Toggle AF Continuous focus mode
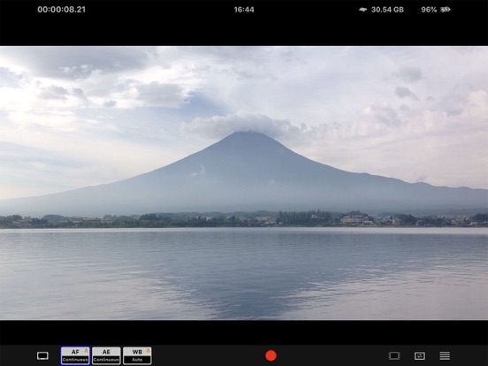Screen dimensions: 488x366 pos(75,355)
